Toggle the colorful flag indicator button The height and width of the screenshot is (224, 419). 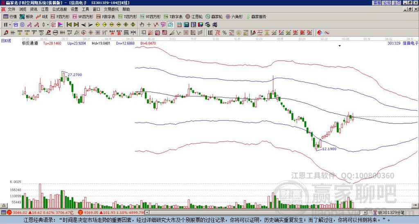(x=61, y=25)
